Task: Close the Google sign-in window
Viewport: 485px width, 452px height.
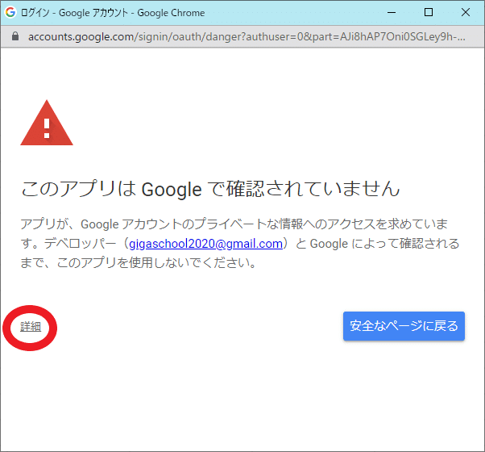Action: pyautogui.click(x=466, y=12)
